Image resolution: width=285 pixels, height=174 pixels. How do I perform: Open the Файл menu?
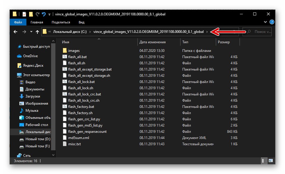[x=18, y=22]
